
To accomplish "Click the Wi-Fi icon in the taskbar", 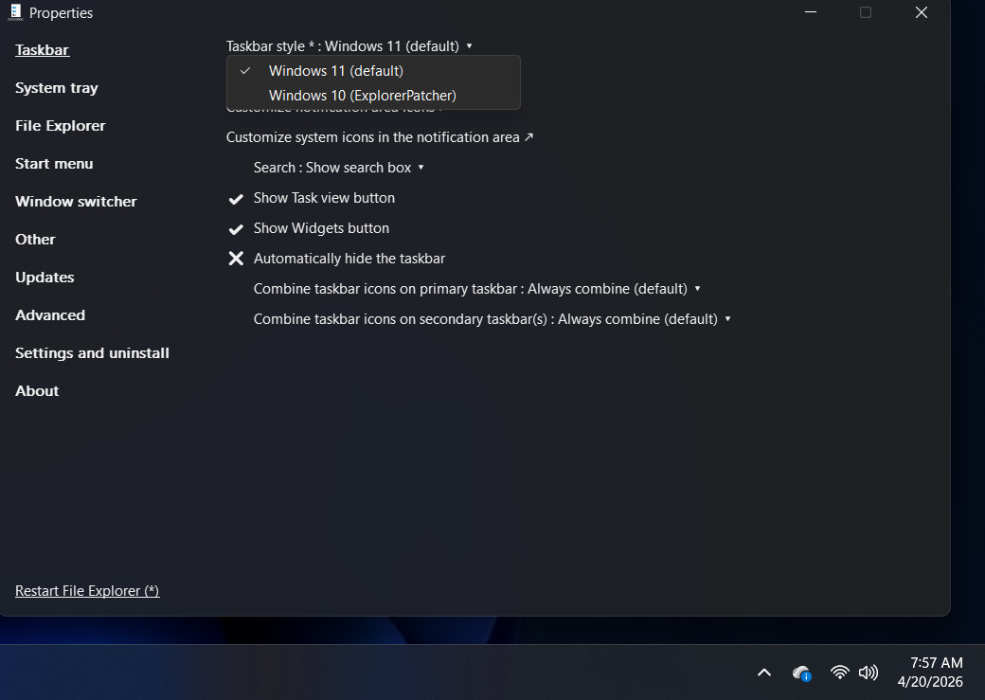I will pyautogui.click(x=839, y=672).
